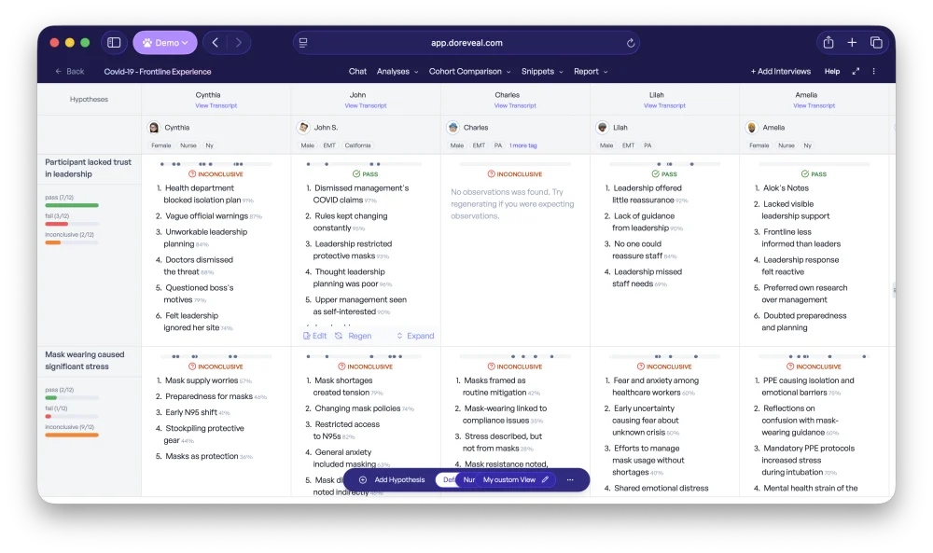
Task: Open the Demo profile dropdown
Action: (165, 43)
